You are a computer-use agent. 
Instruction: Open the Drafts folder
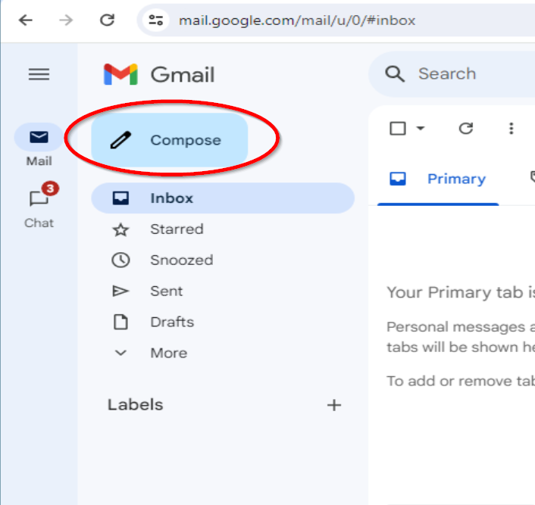[x=171, y=322]
